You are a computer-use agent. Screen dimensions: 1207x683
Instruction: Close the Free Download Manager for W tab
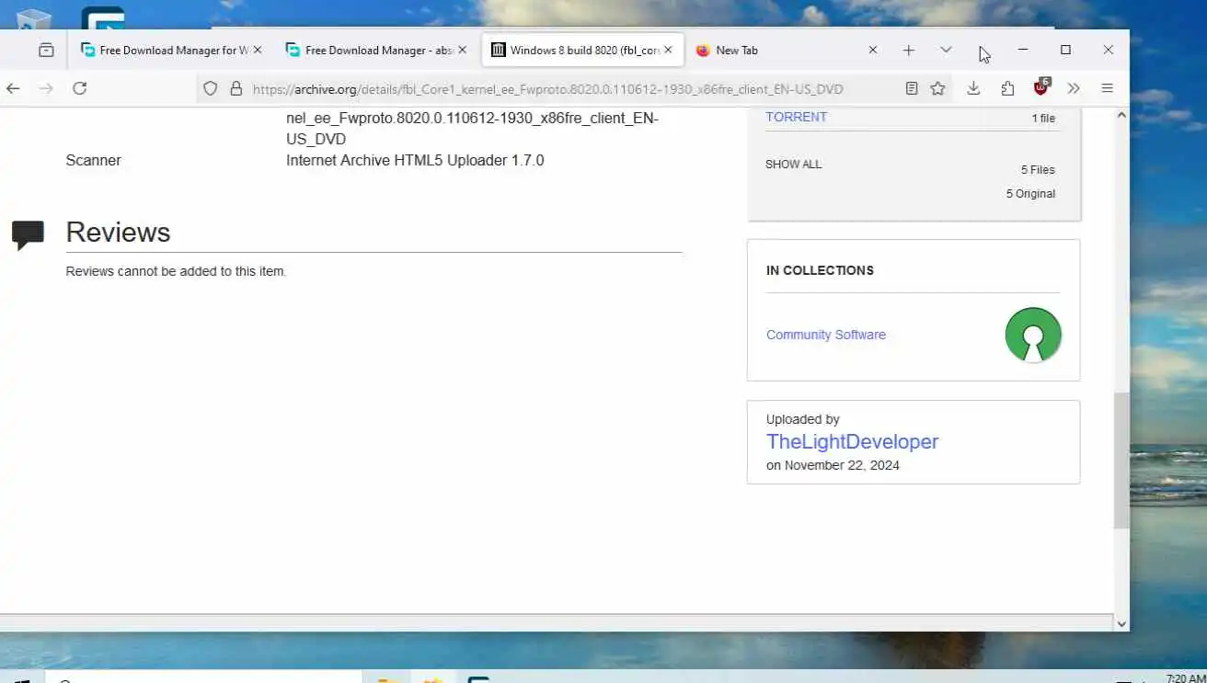point(257,51)
